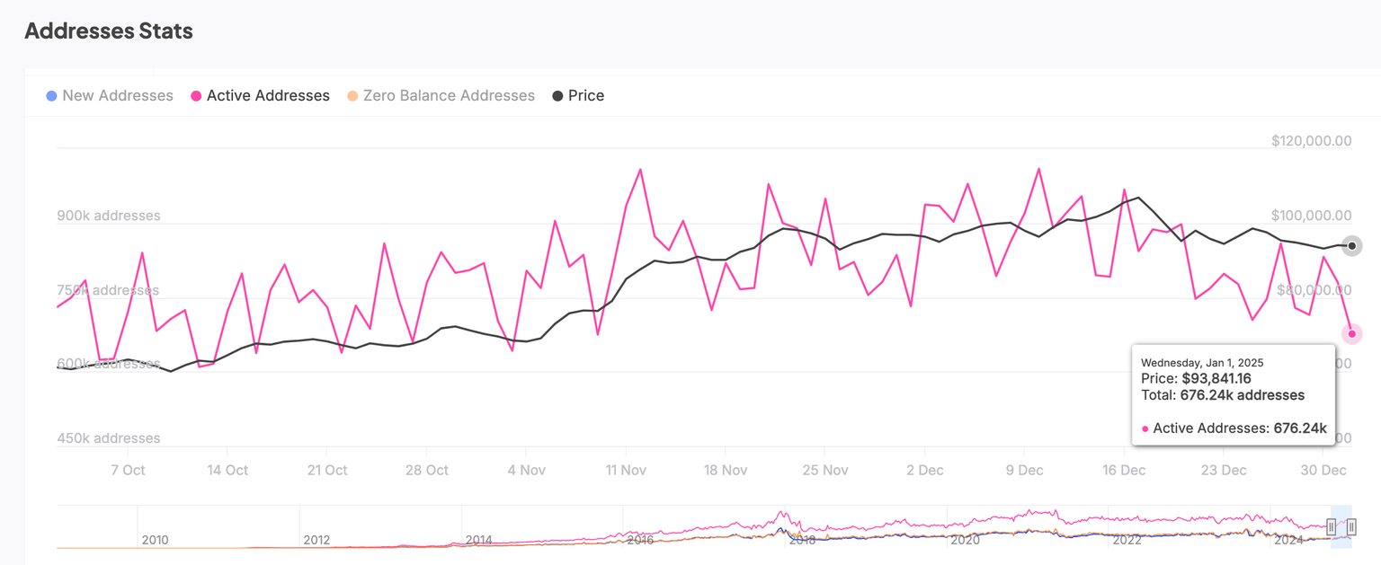Click the Addresses Stats heading
Viewport: 1381px width, 565px height.
click(109, 31)
